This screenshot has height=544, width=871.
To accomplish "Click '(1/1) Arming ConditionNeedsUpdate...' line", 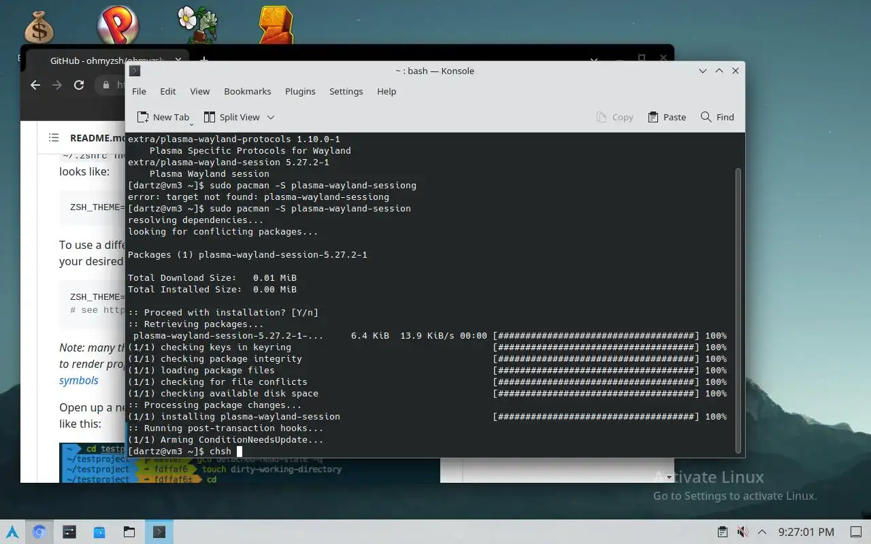I will tap(226, 439).
